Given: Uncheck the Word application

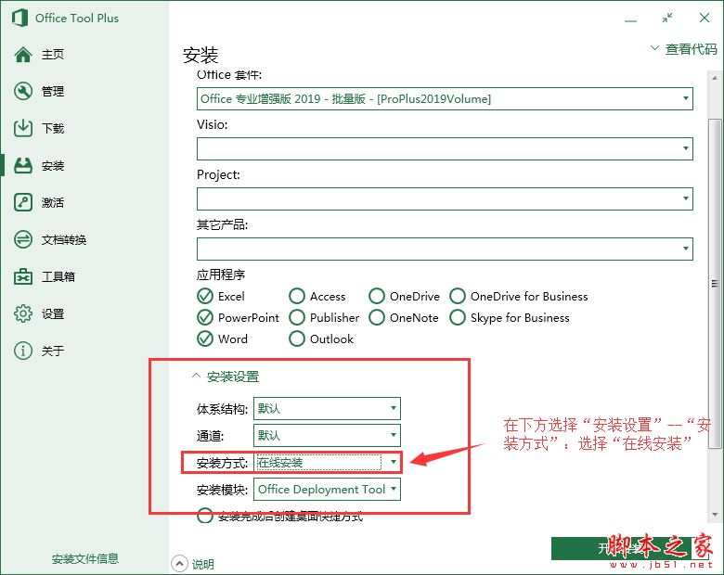Looking at the screenshot, I should (205, 339).
